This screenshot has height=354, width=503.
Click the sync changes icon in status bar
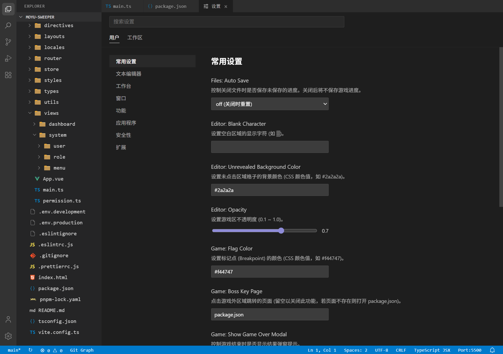(x=30, y=350)
